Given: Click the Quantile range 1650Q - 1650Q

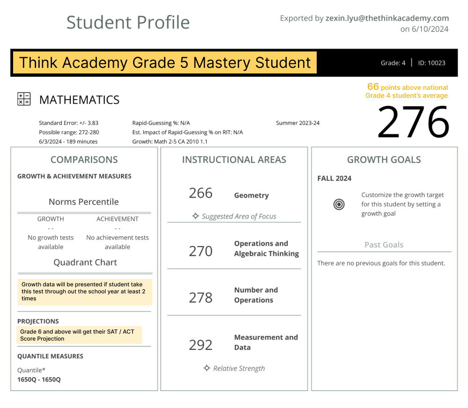Looking at the screenshot, I should click(39, 379).
